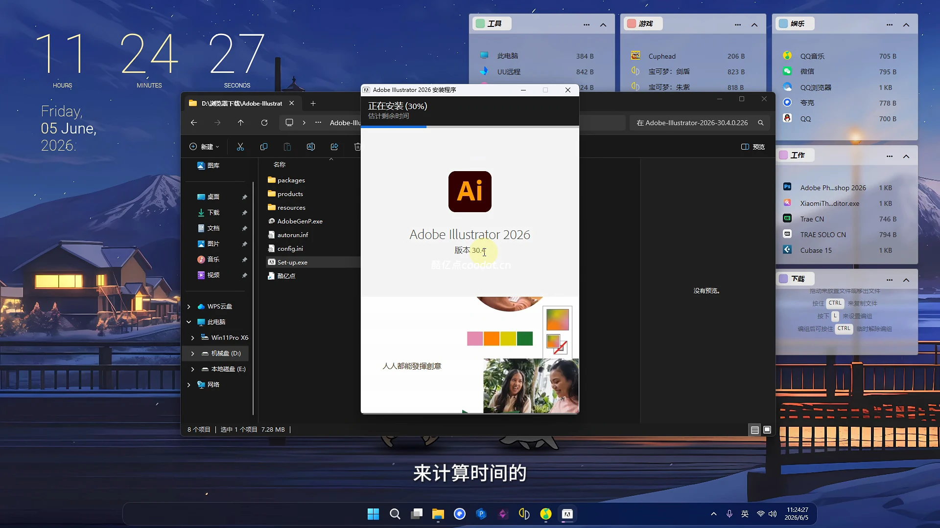940x528 pixels.
Task: Open File Explorer from the taskbar
Action: point(438,514)
